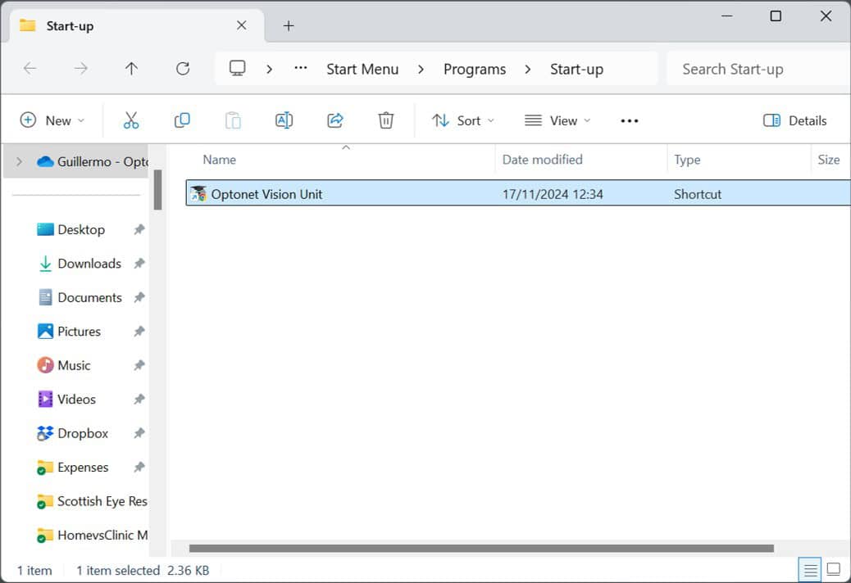Sort by the Type column header
Image resolution: width=851 pixels, height=583 pixels.
point(687,160)
